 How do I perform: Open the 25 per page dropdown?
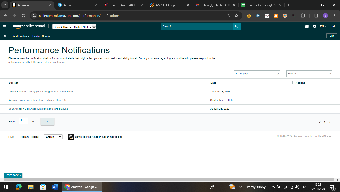click(x=257, y=74)
